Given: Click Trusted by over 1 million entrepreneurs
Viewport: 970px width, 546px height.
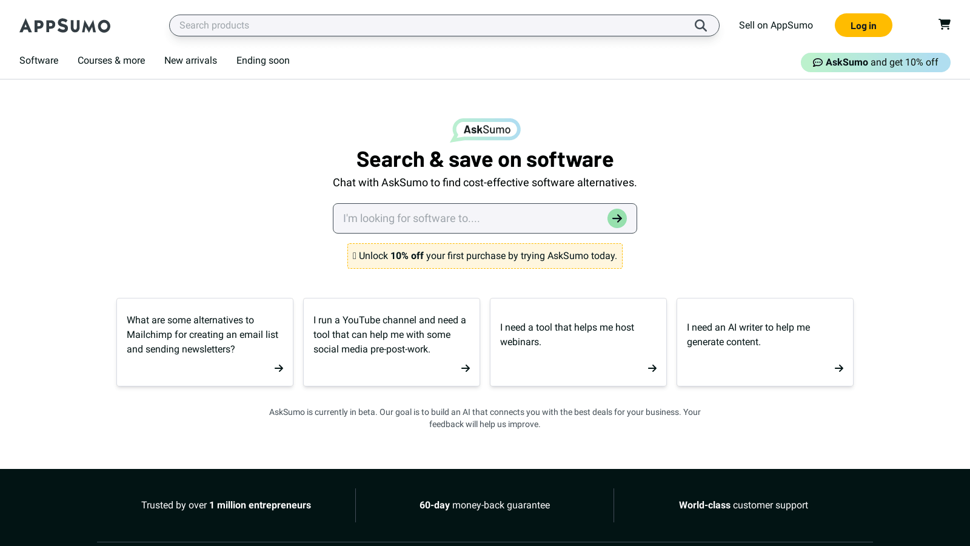Looking at the screenshot, I should pos(226,505).
